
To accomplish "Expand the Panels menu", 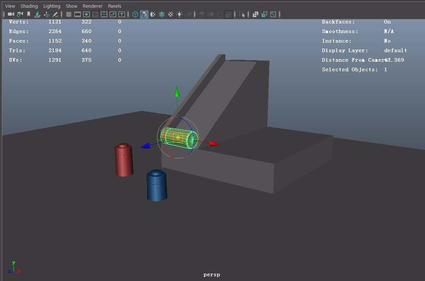I will pos(114,6).
